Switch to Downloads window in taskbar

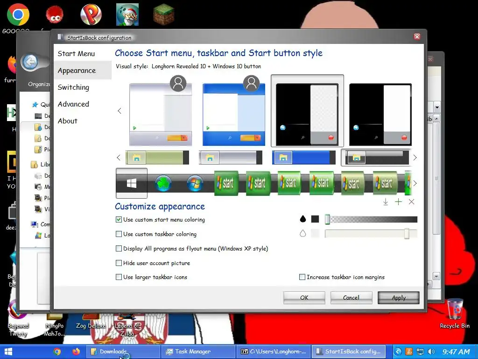point(123,352)
